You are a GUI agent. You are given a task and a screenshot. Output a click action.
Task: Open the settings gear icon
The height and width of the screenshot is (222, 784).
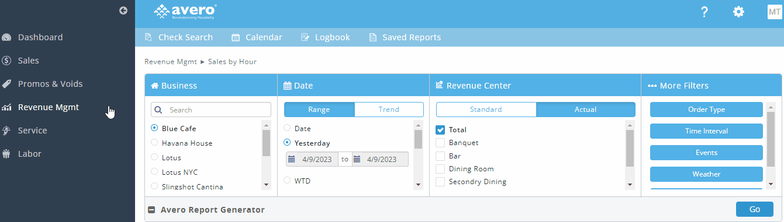point(739,12)
